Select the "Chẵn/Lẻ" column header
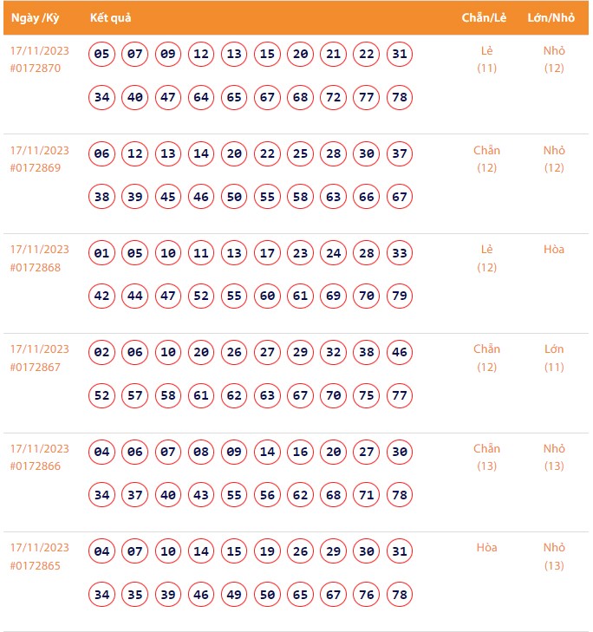The width and height of the screenshot is (593, 632). [x=485, y=18]
